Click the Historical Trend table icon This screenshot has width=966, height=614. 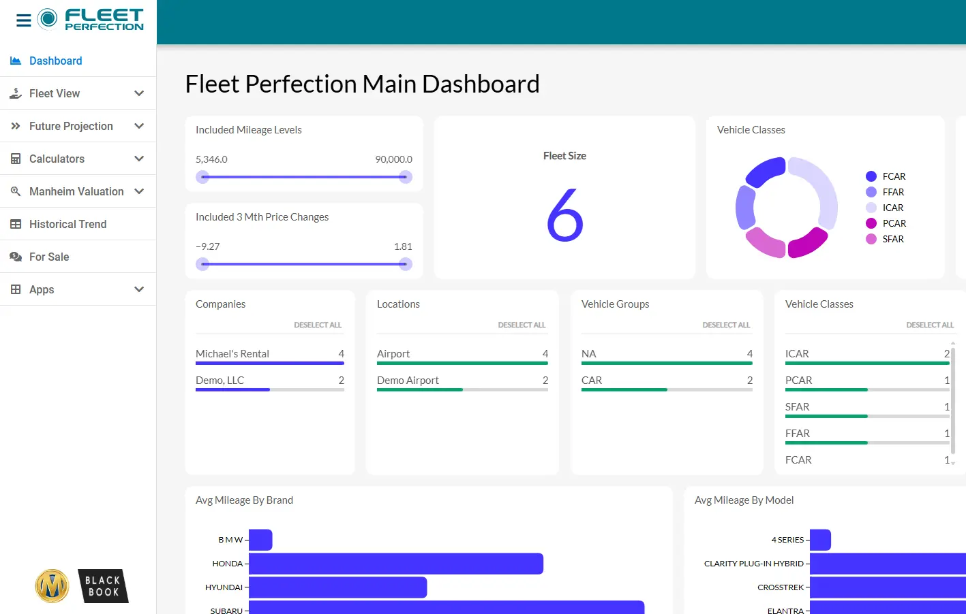(x=16, y=224)
